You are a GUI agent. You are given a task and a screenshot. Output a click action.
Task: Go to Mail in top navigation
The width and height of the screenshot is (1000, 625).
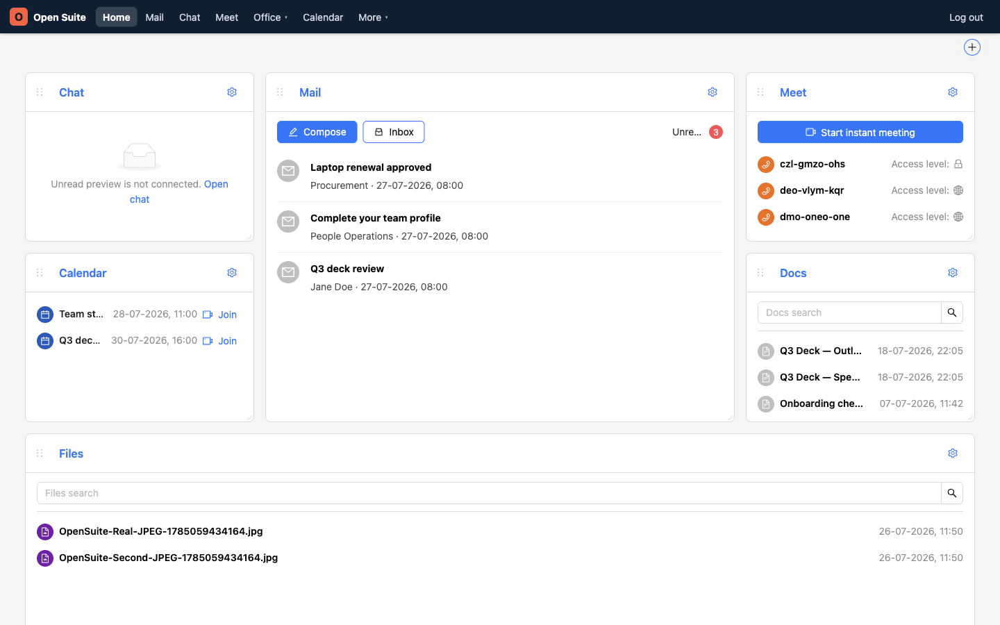click(154, 17)
